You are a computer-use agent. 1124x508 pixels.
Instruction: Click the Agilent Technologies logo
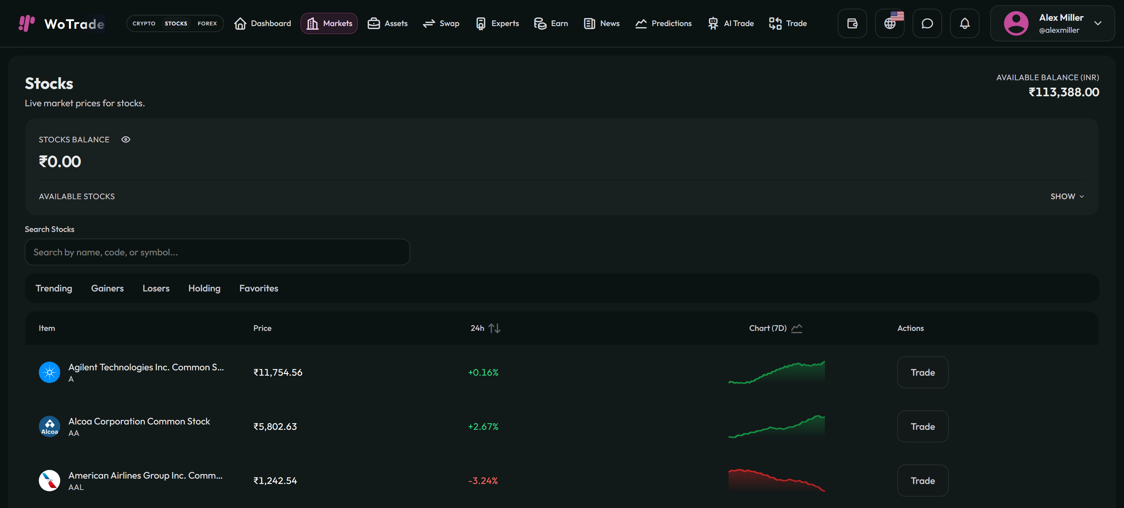tap(49, 372)
